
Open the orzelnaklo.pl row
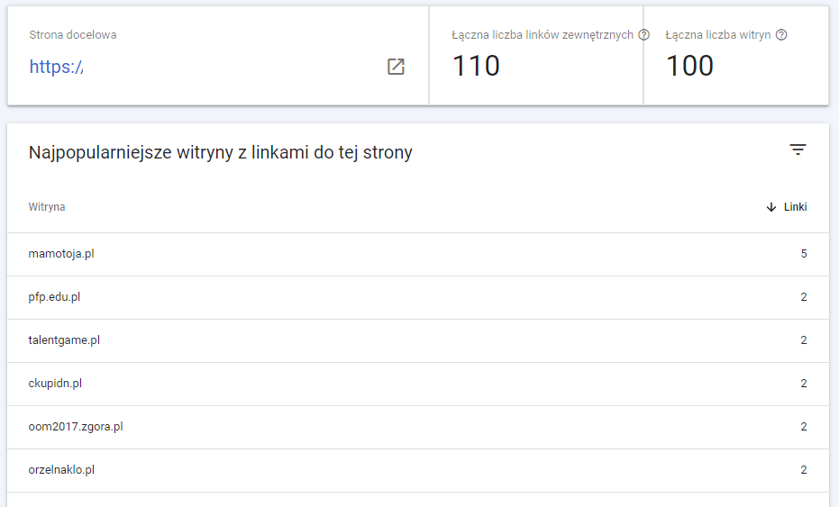418,470
